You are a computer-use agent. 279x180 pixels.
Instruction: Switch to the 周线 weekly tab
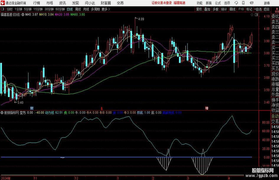tap(78, 9)
